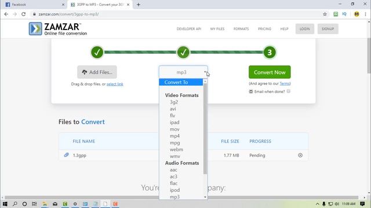
Task: Open Task View on the taskbar
Action: [34, 204]
